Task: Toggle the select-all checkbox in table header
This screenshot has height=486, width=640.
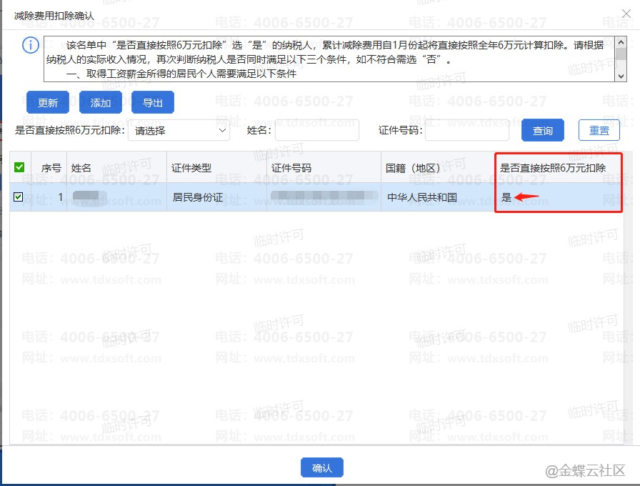Action: coord(19,167)
